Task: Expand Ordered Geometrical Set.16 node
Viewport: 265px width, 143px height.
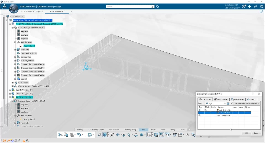Action: [x=15, y=64]
